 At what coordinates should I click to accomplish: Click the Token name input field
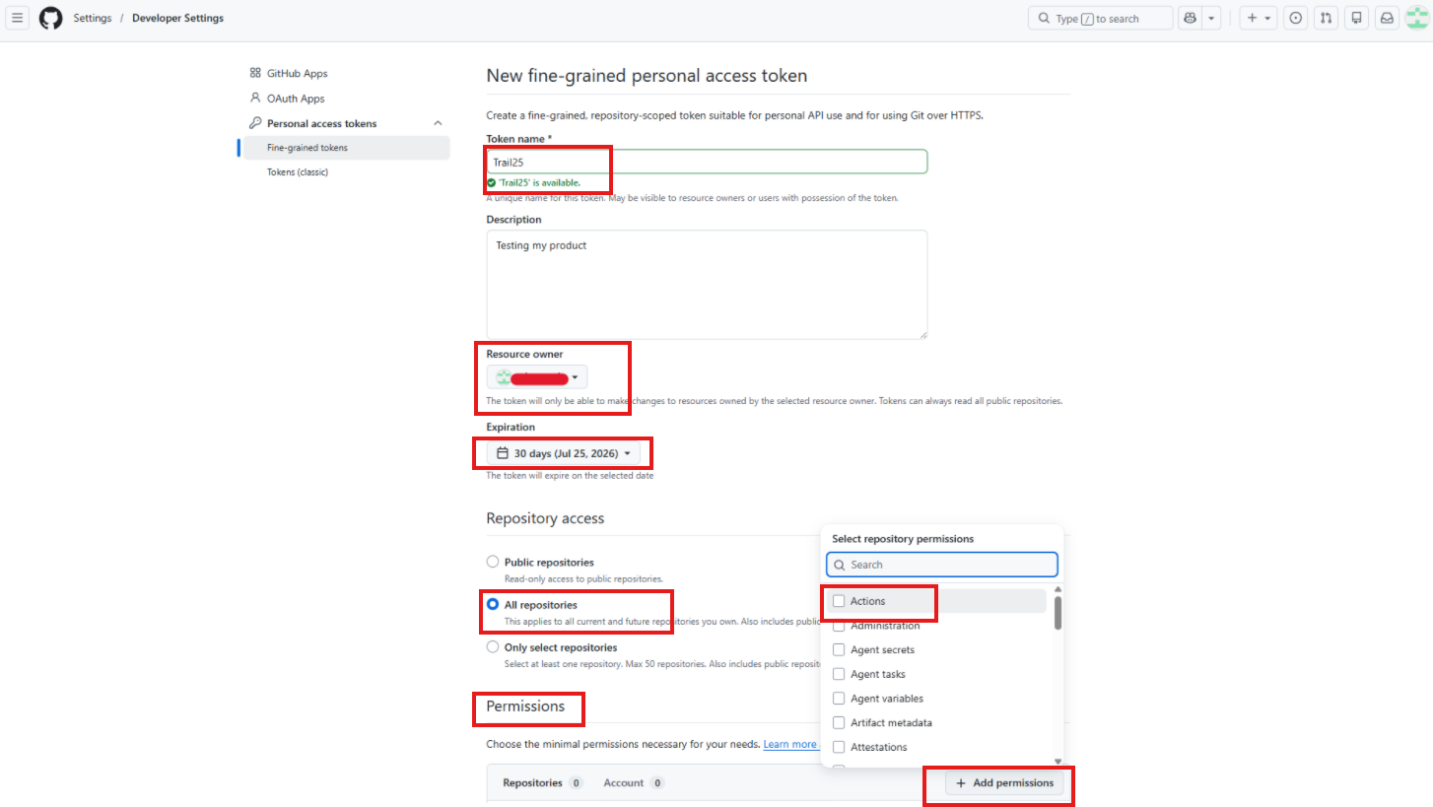[707, 162]
